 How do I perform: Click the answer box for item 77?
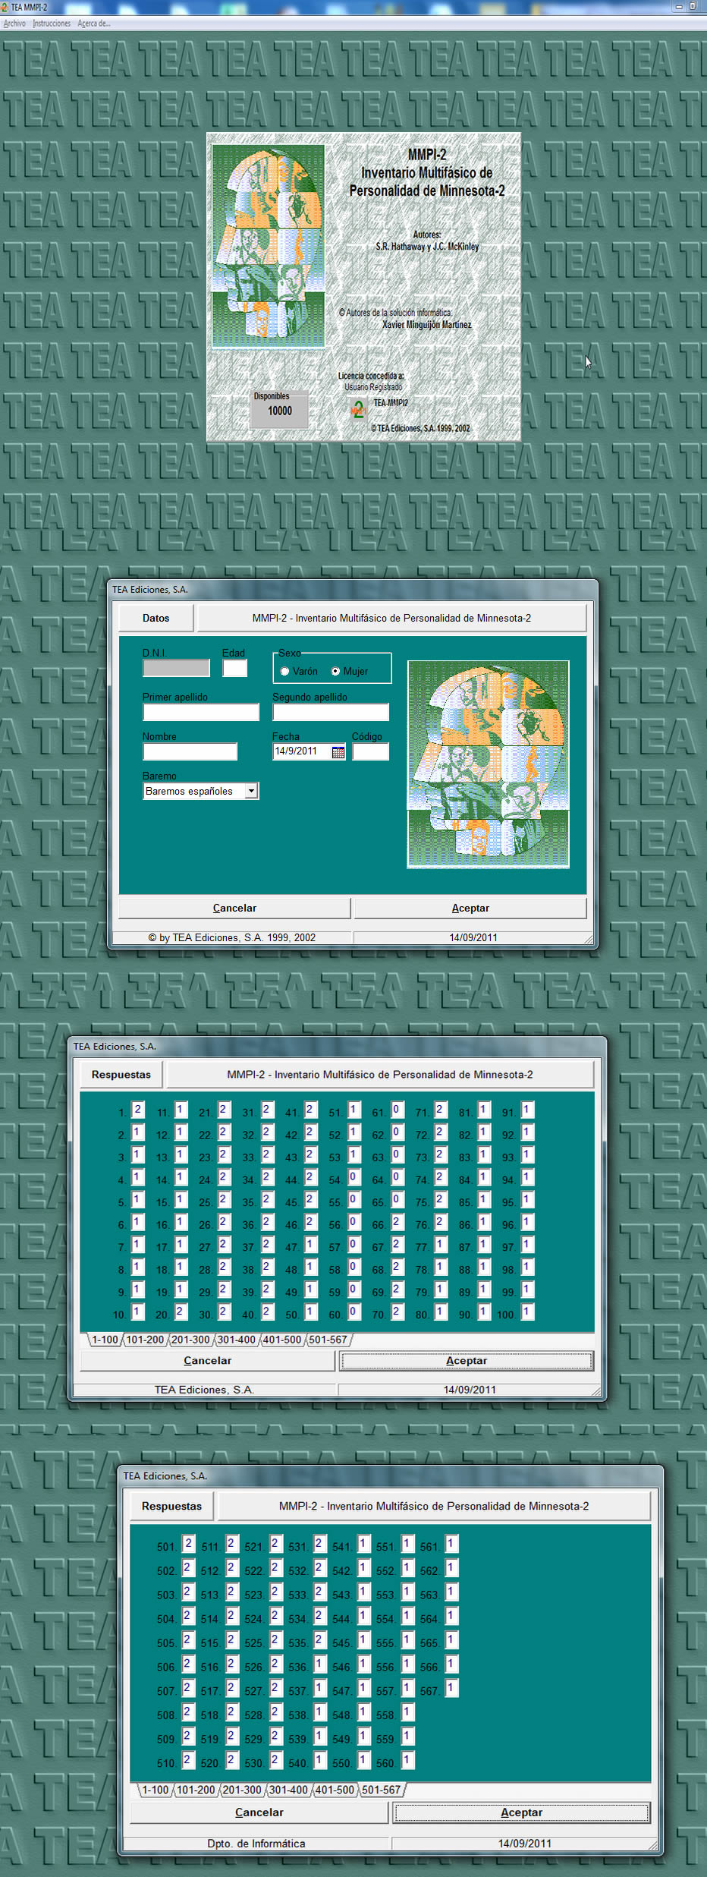[441, 1244]
